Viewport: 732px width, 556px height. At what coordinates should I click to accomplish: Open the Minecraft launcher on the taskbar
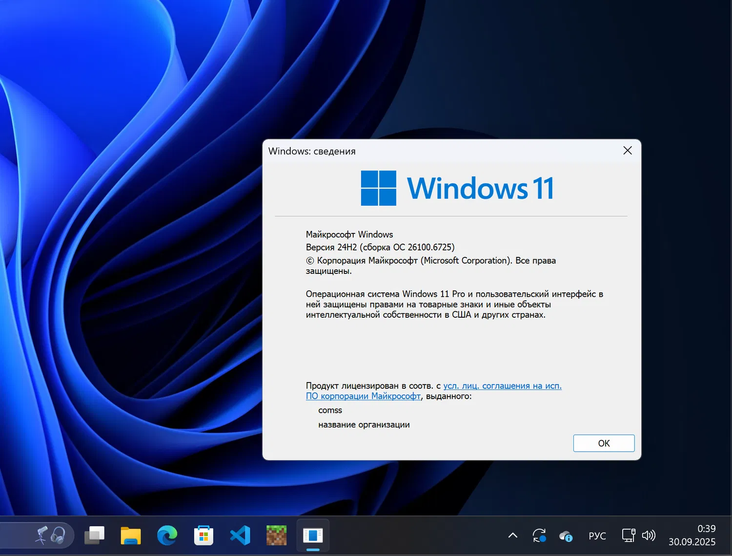(276, 535)
